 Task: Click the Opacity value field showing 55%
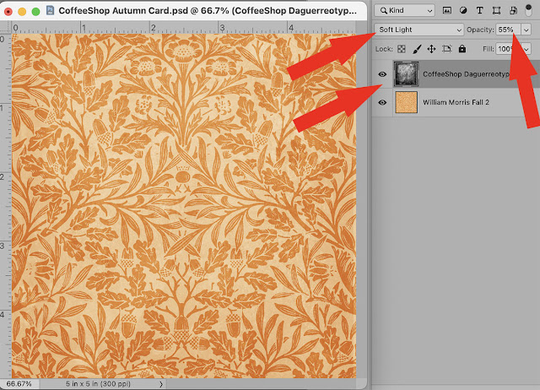[x=508, y=30]
